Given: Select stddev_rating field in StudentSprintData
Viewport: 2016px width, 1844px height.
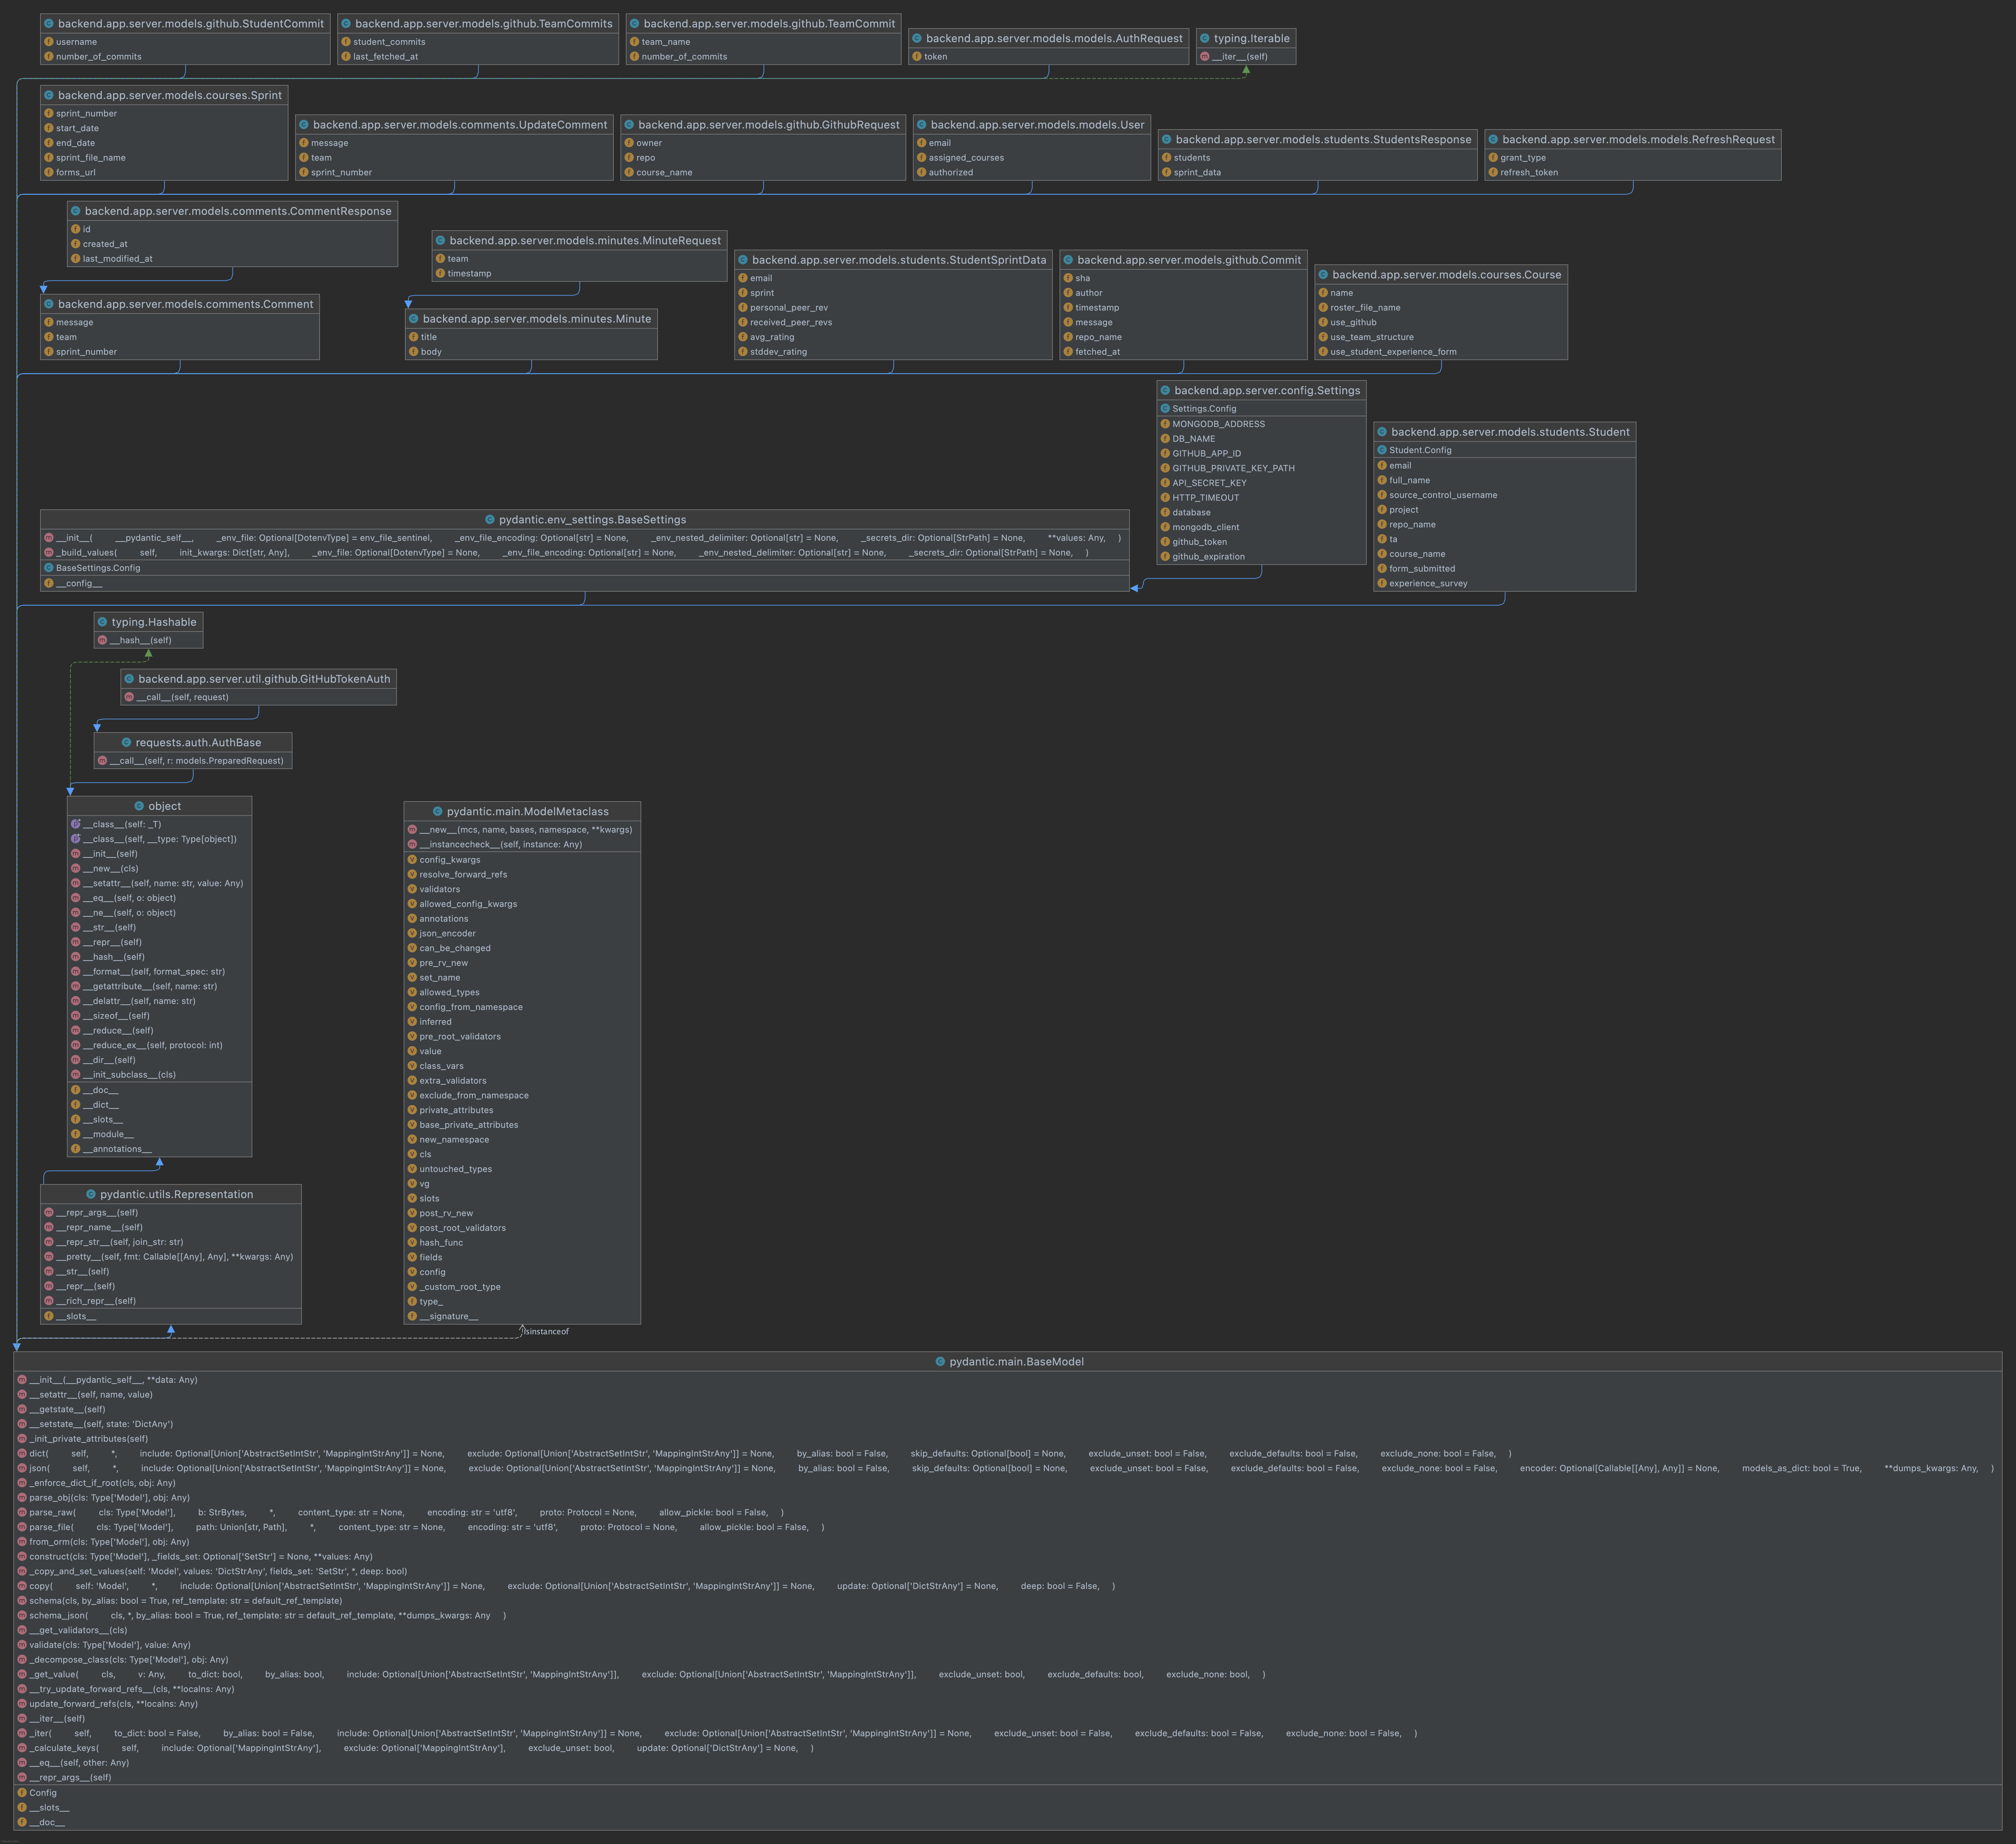Looking at the screenshot, I should 778,352.
